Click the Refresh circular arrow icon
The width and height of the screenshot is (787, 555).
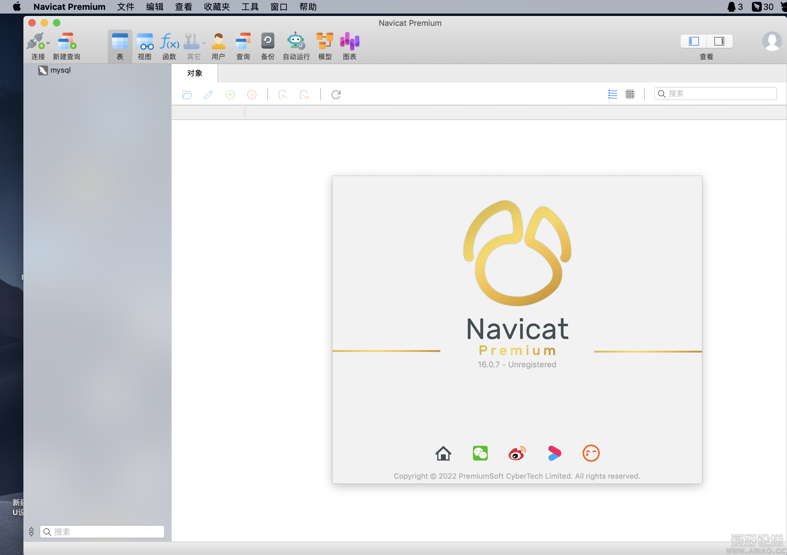pos(336,94)
